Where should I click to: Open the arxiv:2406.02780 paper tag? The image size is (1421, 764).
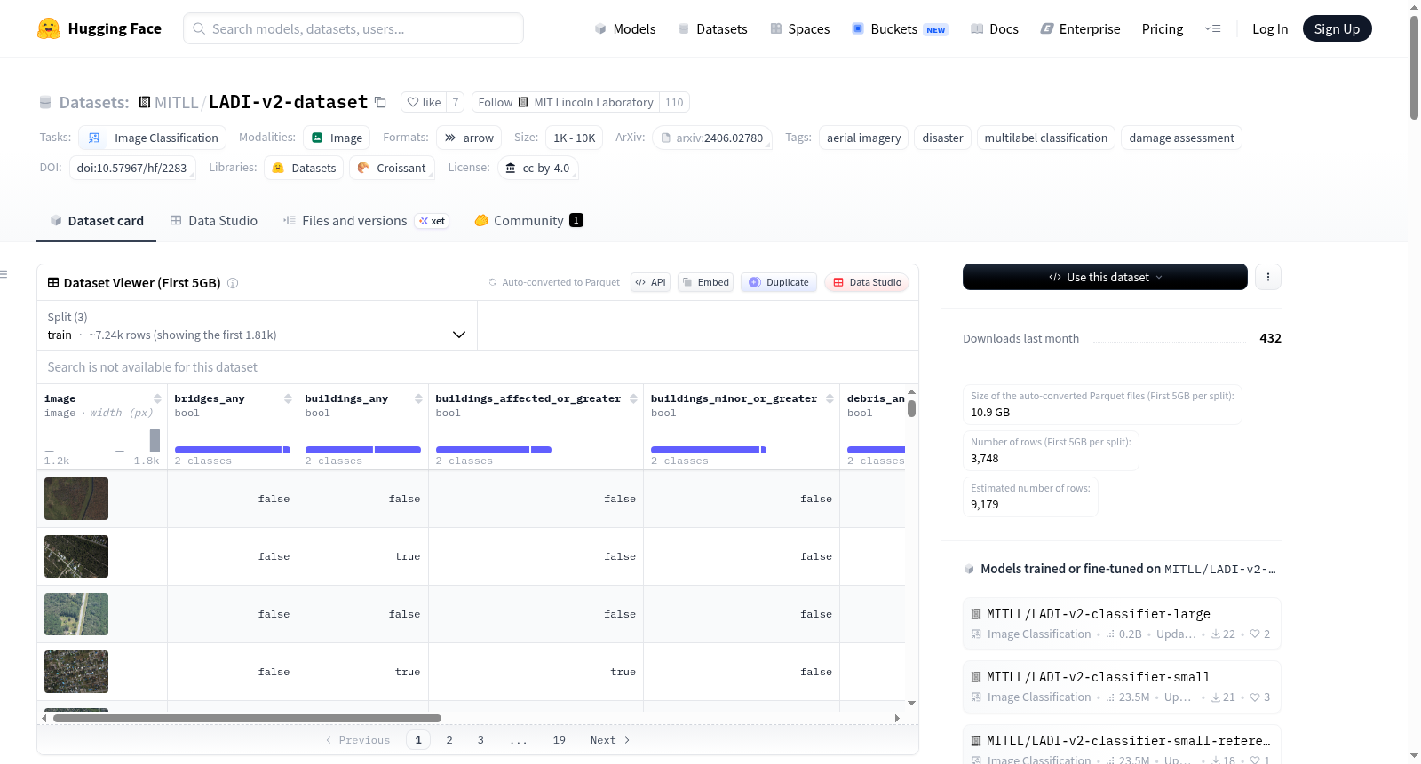(711, 138)
